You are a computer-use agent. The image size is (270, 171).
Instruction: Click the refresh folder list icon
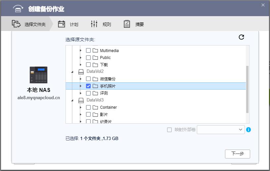(x=241, y=37)
